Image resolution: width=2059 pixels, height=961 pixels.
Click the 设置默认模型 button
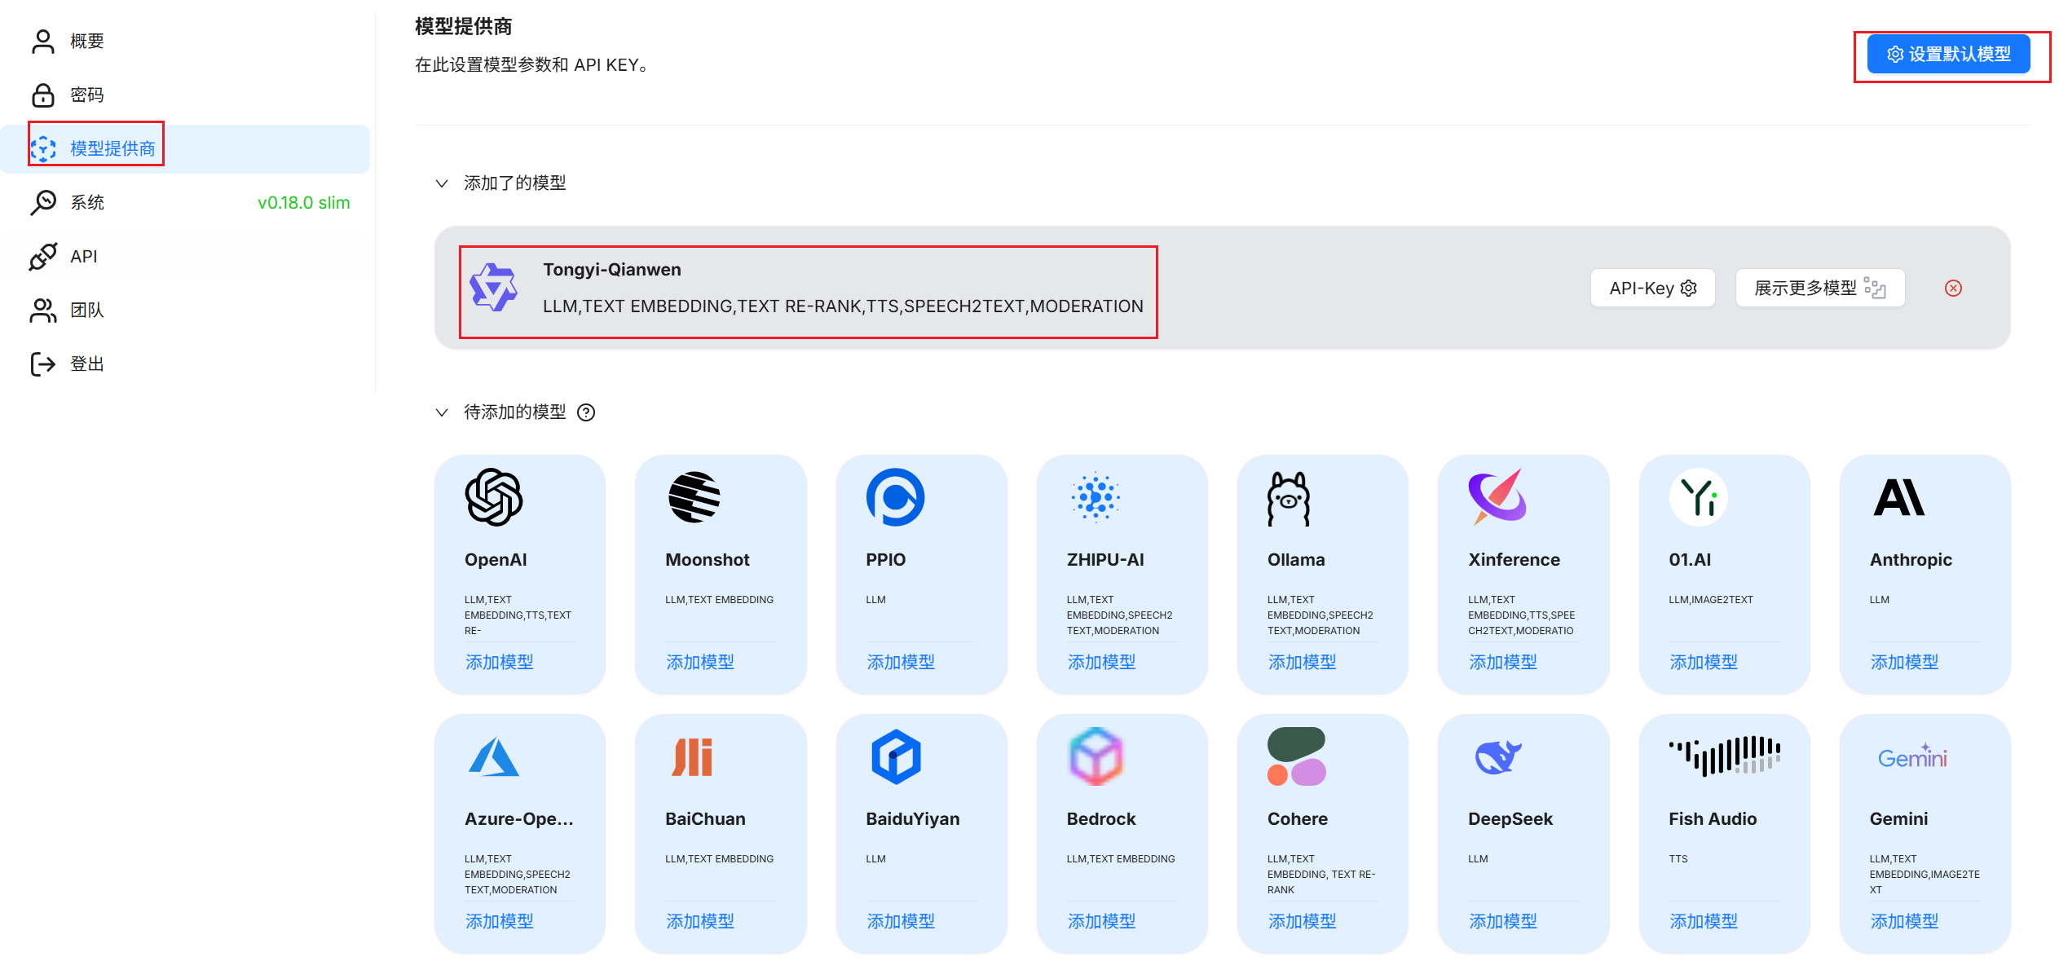point(1948,55)
